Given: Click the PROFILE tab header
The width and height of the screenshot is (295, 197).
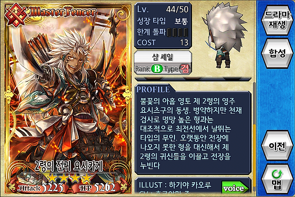Looking at the screenshot, I should tap(153, 89).
